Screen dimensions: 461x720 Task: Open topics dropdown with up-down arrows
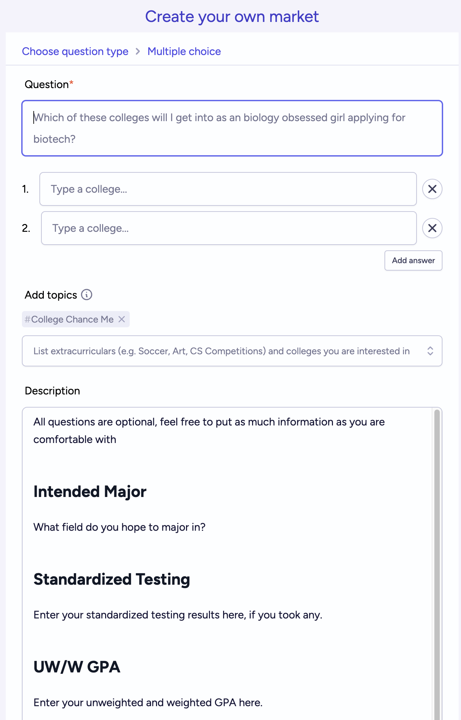coord(430,351)
